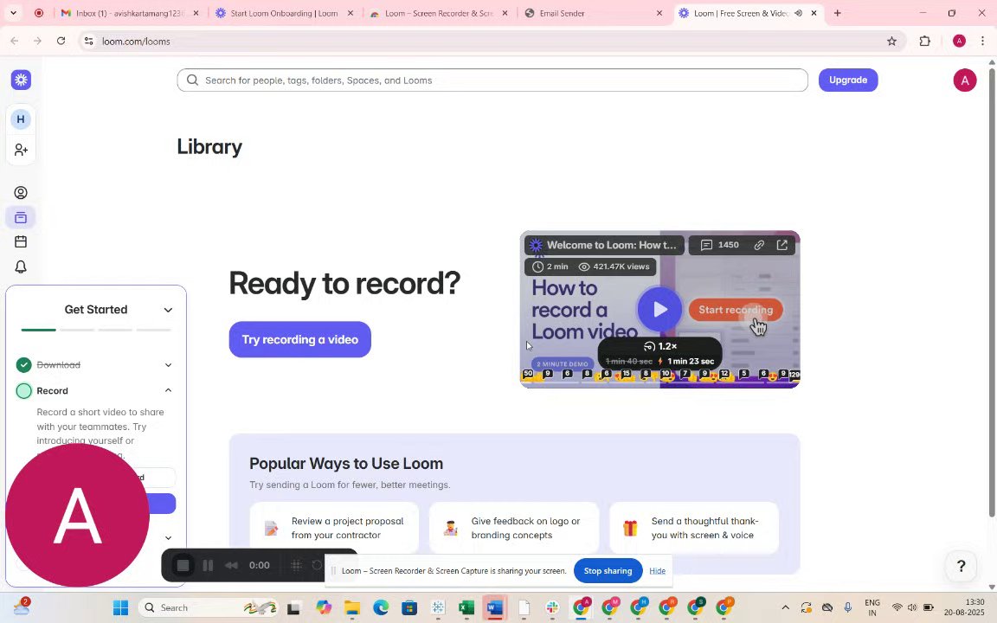The width and height of the screenshot is (997, 623).
Task: Click the camera bubble with letter A
Action: pyautogui.click(x=78, y=515)
